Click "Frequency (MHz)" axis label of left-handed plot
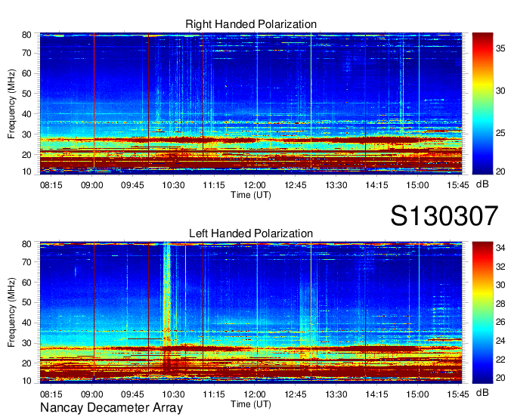This screenshot has width=514, height=417. 11,313
